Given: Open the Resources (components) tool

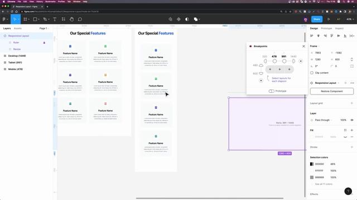Looking at the screenshot, I should (63, 19).
